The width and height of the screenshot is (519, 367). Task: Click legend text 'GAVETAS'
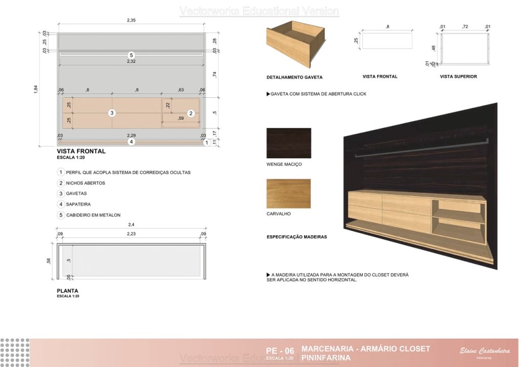[77, 194]
